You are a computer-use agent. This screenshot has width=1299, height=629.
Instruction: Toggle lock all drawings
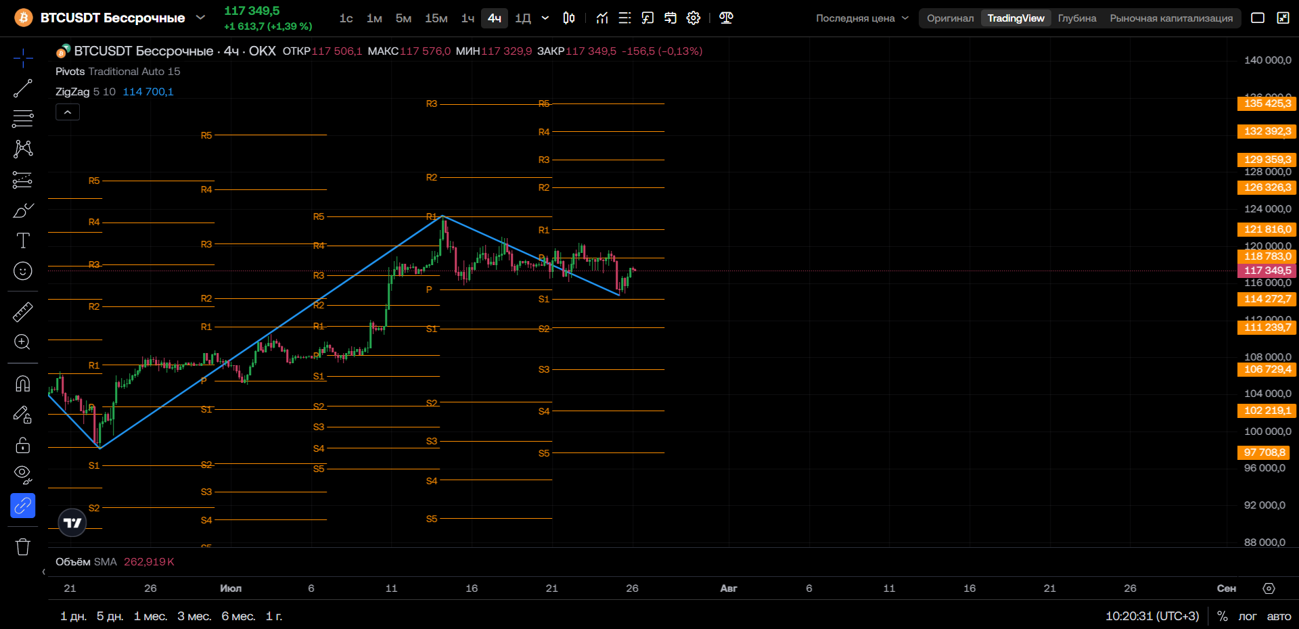23,445
